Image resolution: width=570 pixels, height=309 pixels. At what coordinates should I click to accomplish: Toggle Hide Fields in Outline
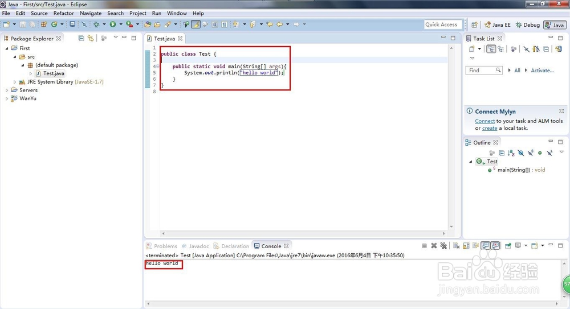pos(521,153)
